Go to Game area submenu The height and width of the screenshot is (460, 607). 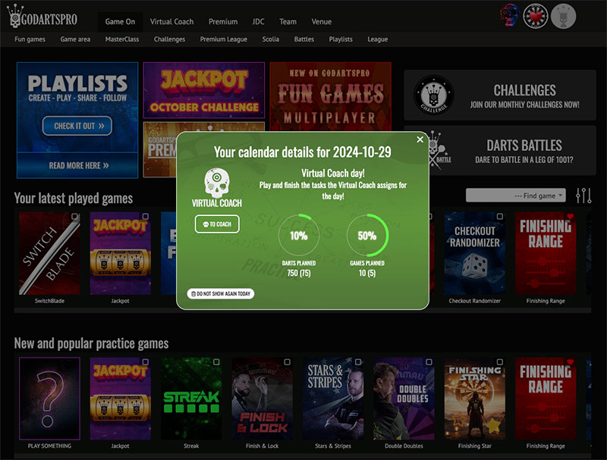pyautogui.click(x=75, y=39)
